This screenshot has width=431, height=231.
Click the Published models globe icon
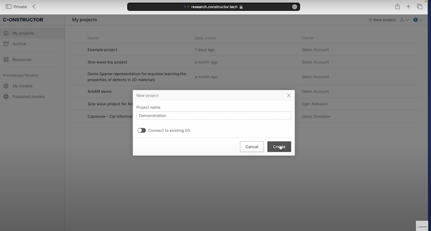point(6,97)
